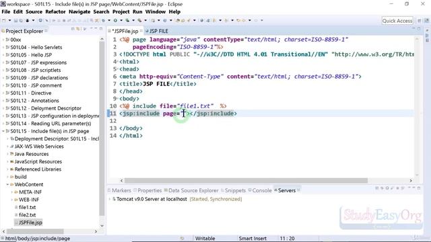
Task: Expand the META-INF folder
Action: [x=12, y=192]
